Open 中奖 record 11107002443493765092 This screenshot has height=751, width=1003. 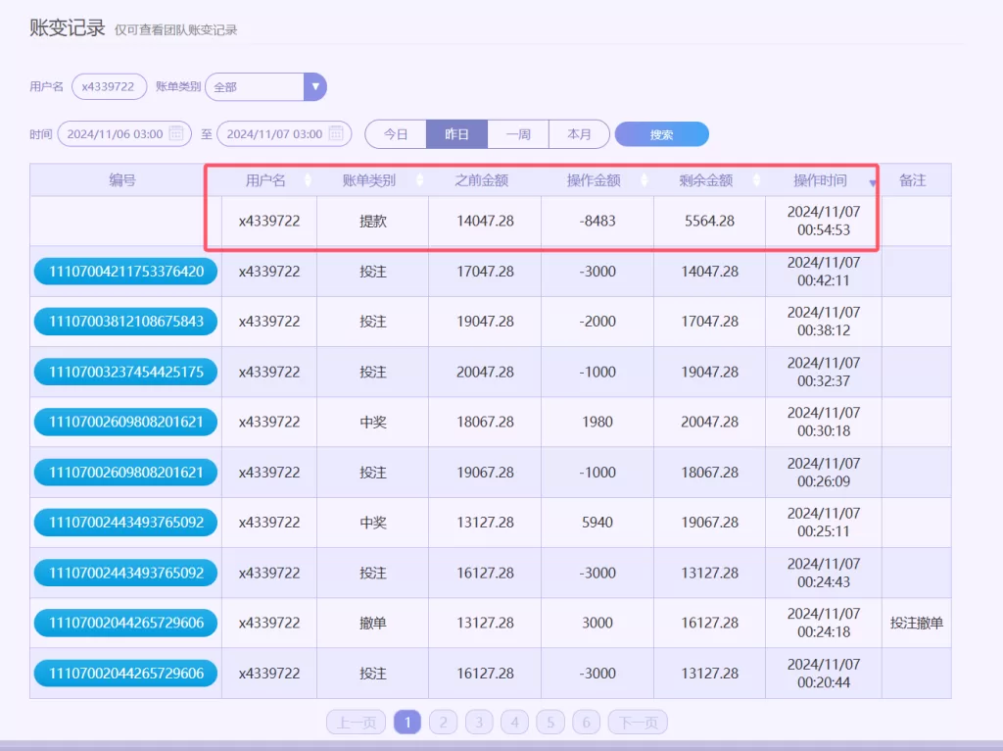click(x=125, y=523)
